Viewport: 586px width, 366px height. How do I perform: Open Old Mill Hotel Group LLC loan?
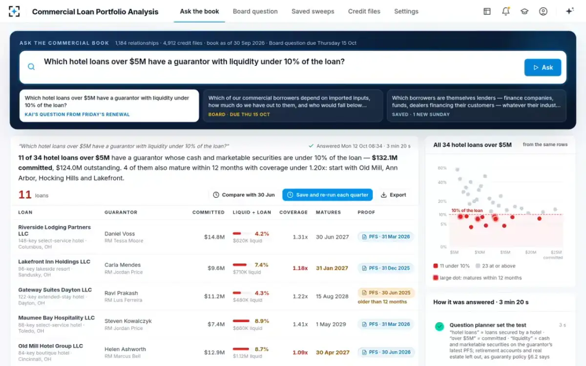(x=50, y=346)
